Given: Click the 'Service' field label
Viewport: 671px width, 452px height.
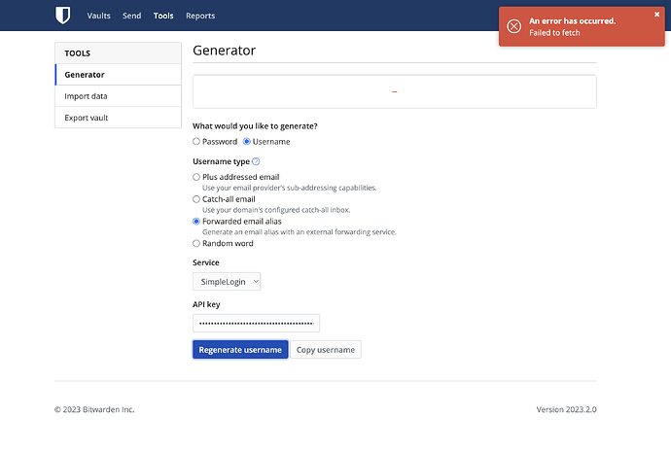Looking at the screenshot, I should tap(206, 262).
